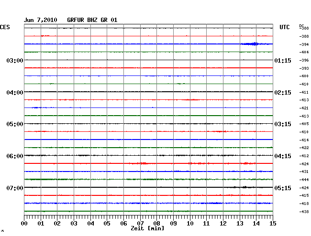Viewport: 311px width, 236px height.
Task: Click minute 13 on the time axis
Action: [240, 224]
